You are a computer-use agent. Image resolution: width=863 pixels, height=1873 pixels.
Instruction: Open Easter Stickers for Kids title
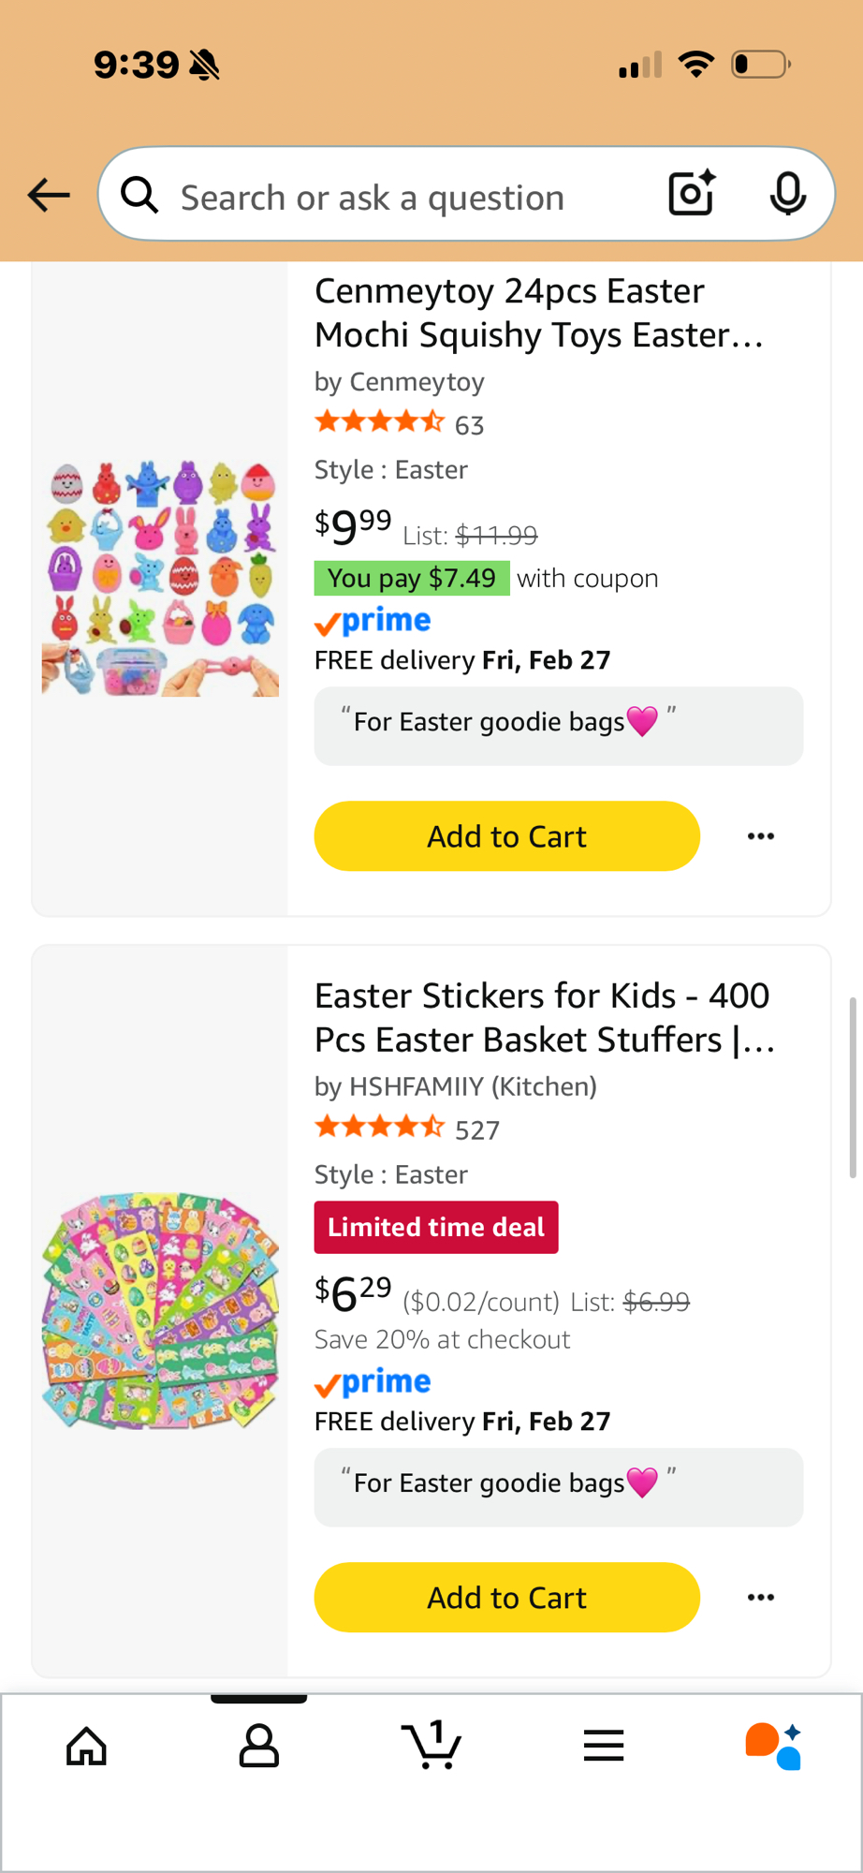tap(544, 1018)
